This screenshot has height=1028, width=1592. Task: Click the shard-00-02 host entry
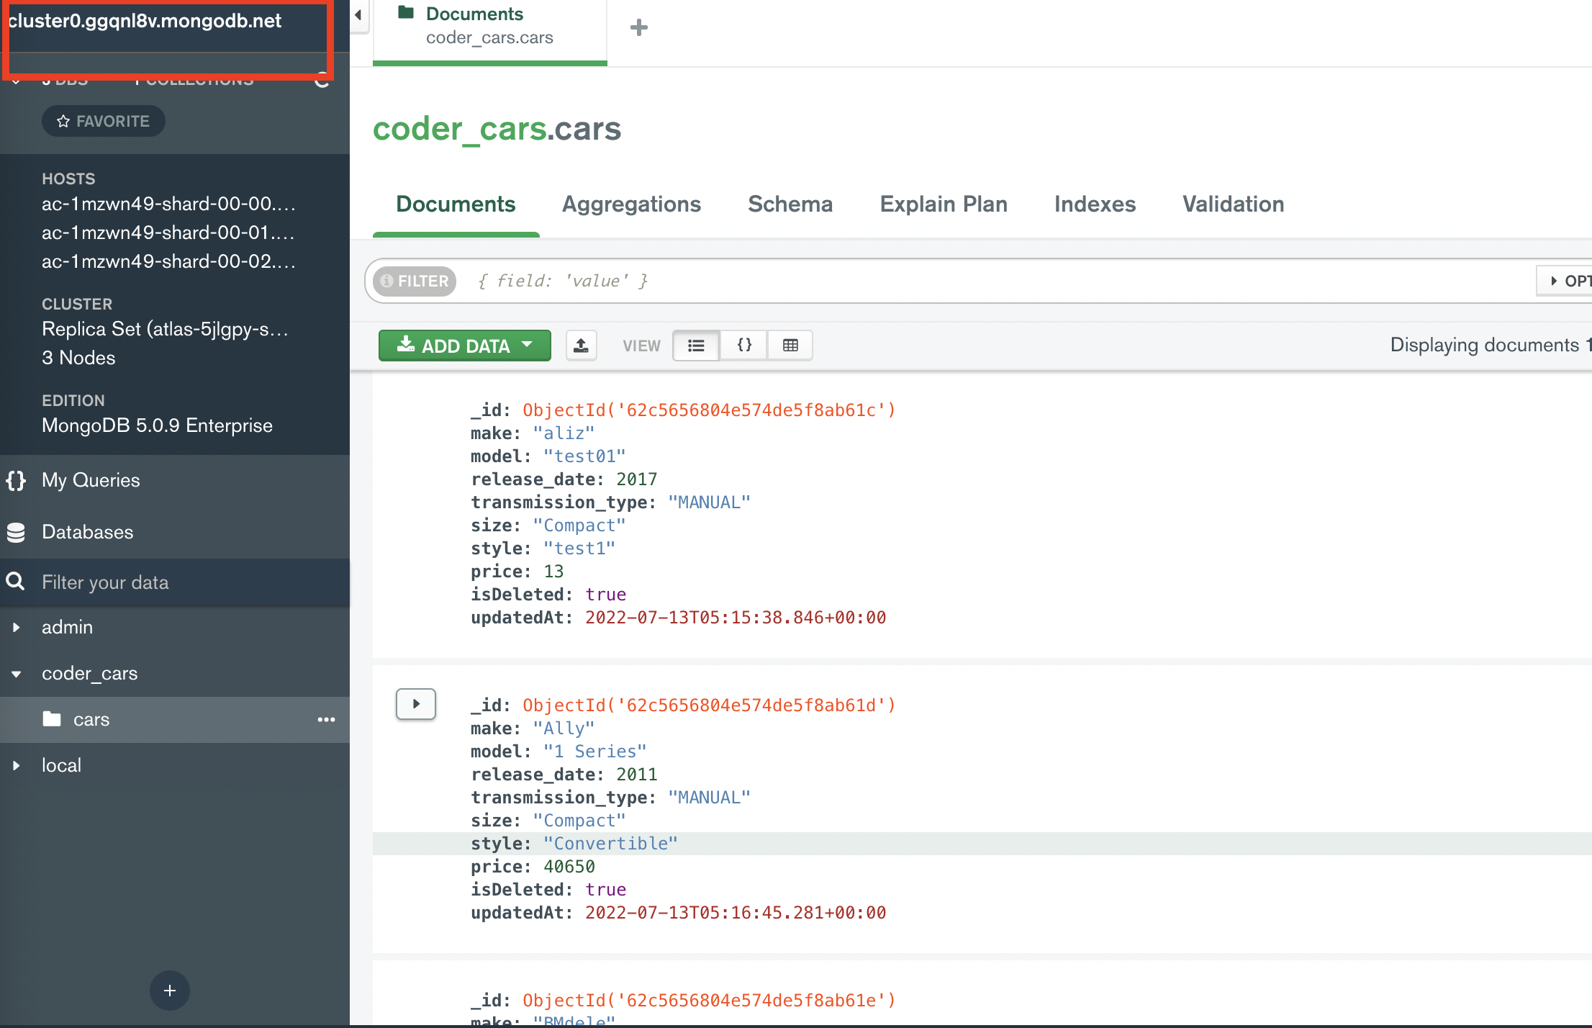point(168,261)
